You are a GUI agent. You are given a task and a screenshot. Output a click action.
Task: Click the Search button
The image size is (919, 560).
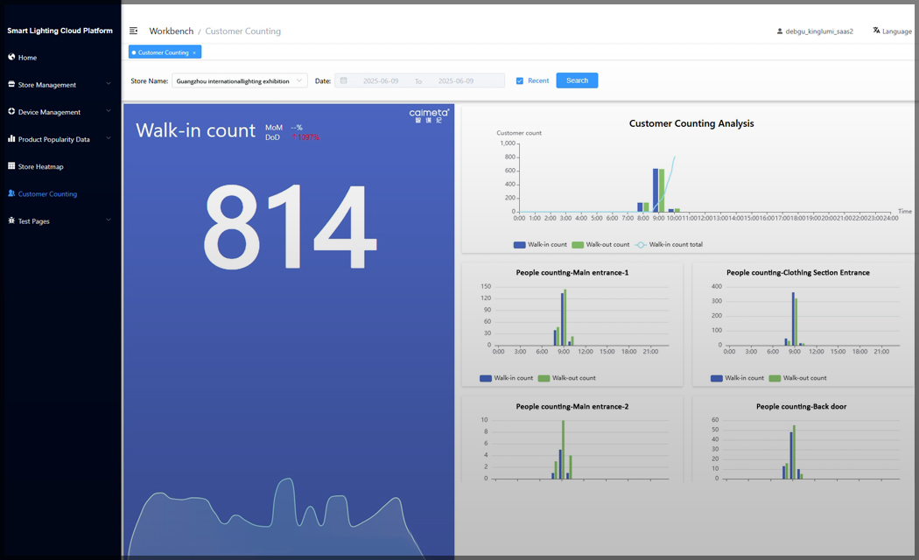(577, 80)
